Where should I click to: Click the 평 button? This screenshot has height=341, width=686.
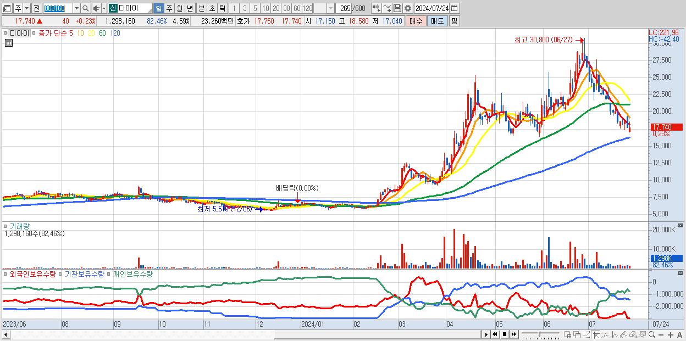[x=454, y=21]
